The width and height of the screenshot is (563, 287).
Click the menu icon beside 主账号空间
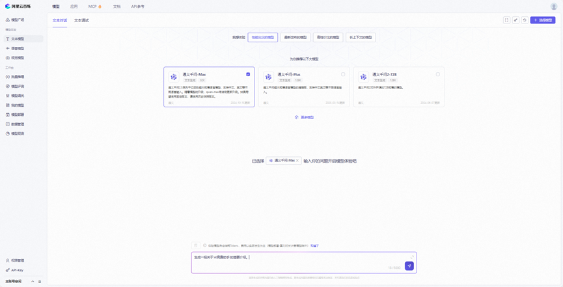click(x=40, y=282)
